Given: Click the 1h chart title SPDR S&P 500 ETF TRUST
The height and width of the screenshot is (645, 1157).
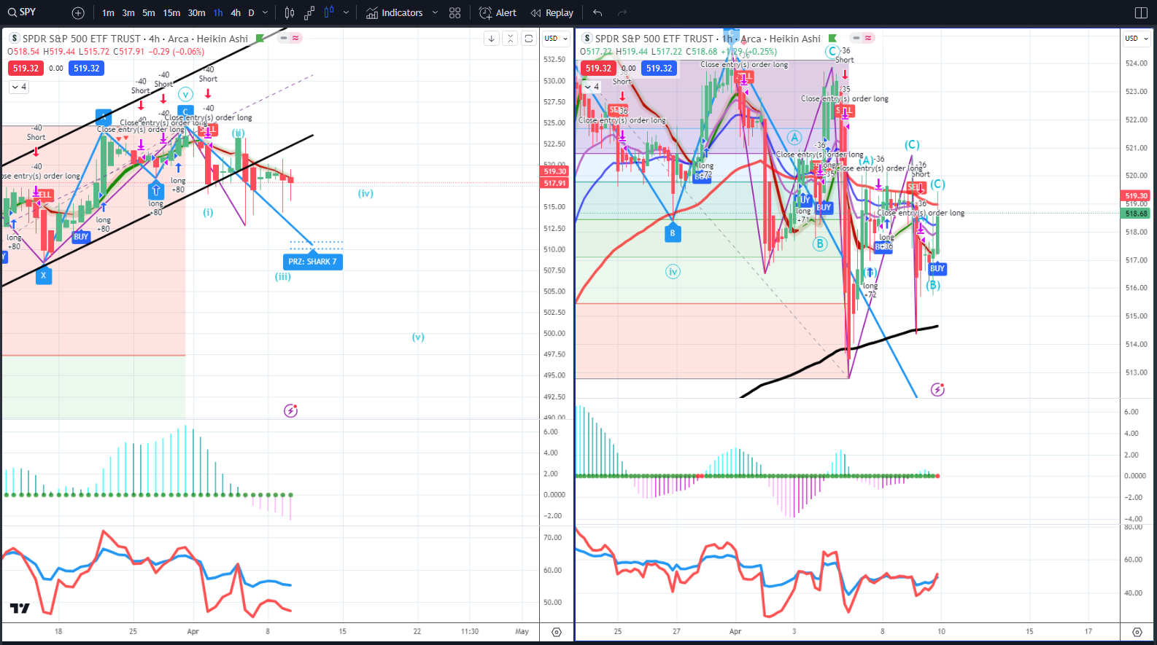Looking at the screenshot, I should click(654, 39).
